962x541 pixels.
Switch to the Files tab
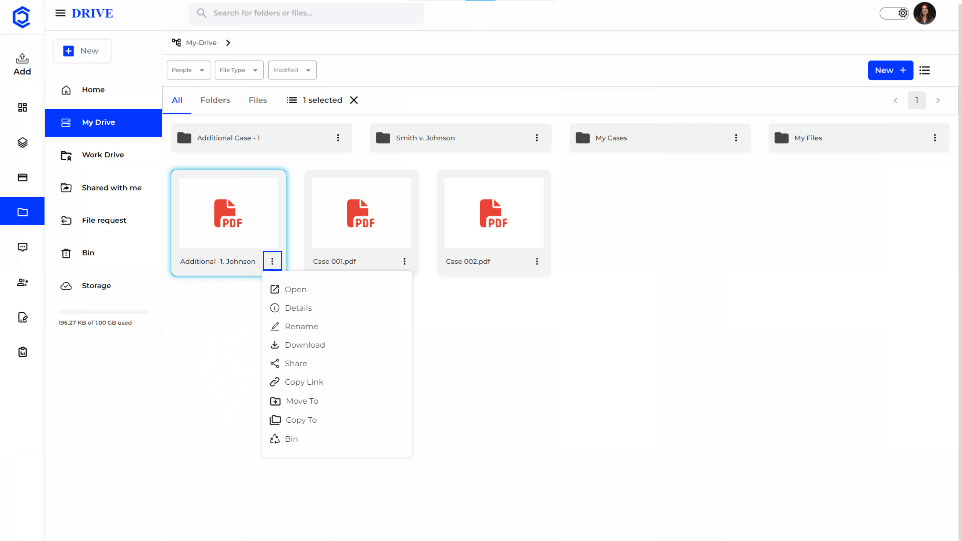click(x=258, y=100)
